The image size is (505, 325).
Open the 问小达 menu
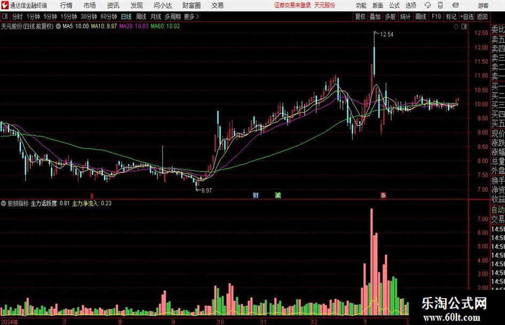click(x=162, y=5)
